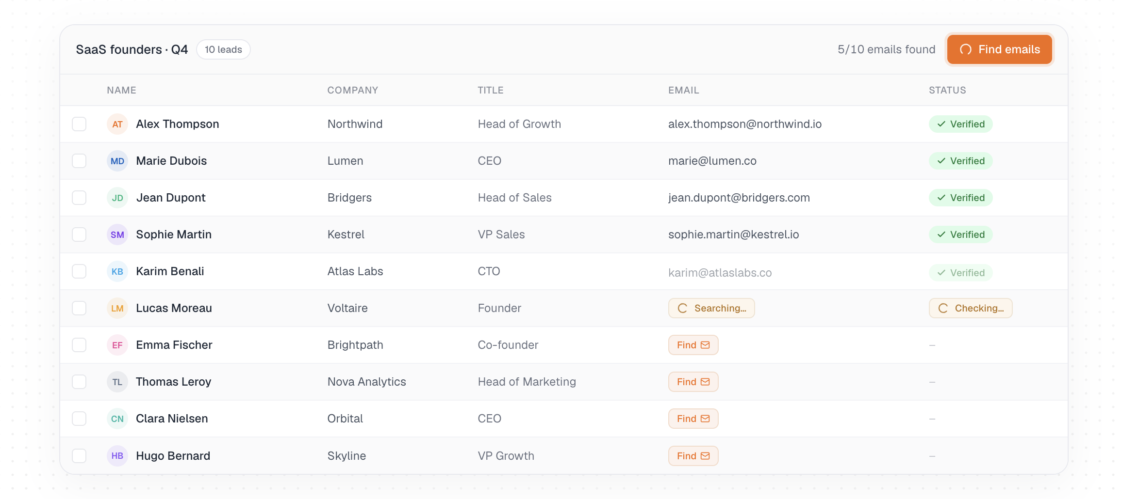Find email for Thomas Leroy
1122x499 pixels.
693,382
